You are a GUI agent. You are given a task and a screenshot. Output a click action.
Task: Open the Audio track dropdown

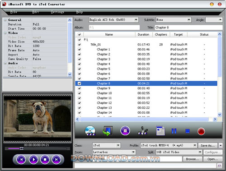(136, 20)
